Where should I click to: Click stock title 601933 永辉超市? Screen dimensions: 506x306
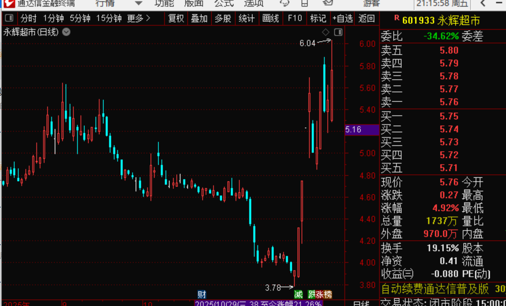click(x=441, y=20)
